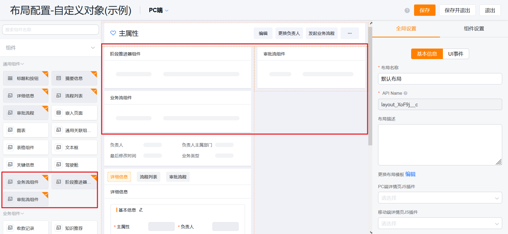The height and width of the screenshot is (234, 508).
Task: Click the 审批流程 component icon in sidebar
Action: [10, 113]
